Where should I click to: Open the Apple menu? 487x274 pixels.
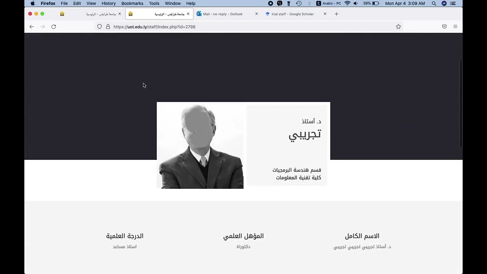33,3
